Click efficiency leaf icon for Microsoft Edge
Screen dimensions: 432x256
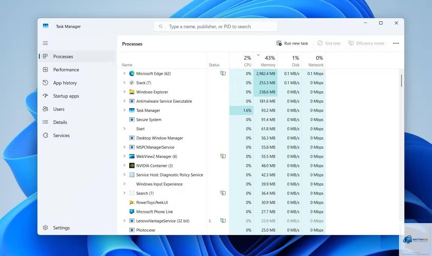pos(223,73)
